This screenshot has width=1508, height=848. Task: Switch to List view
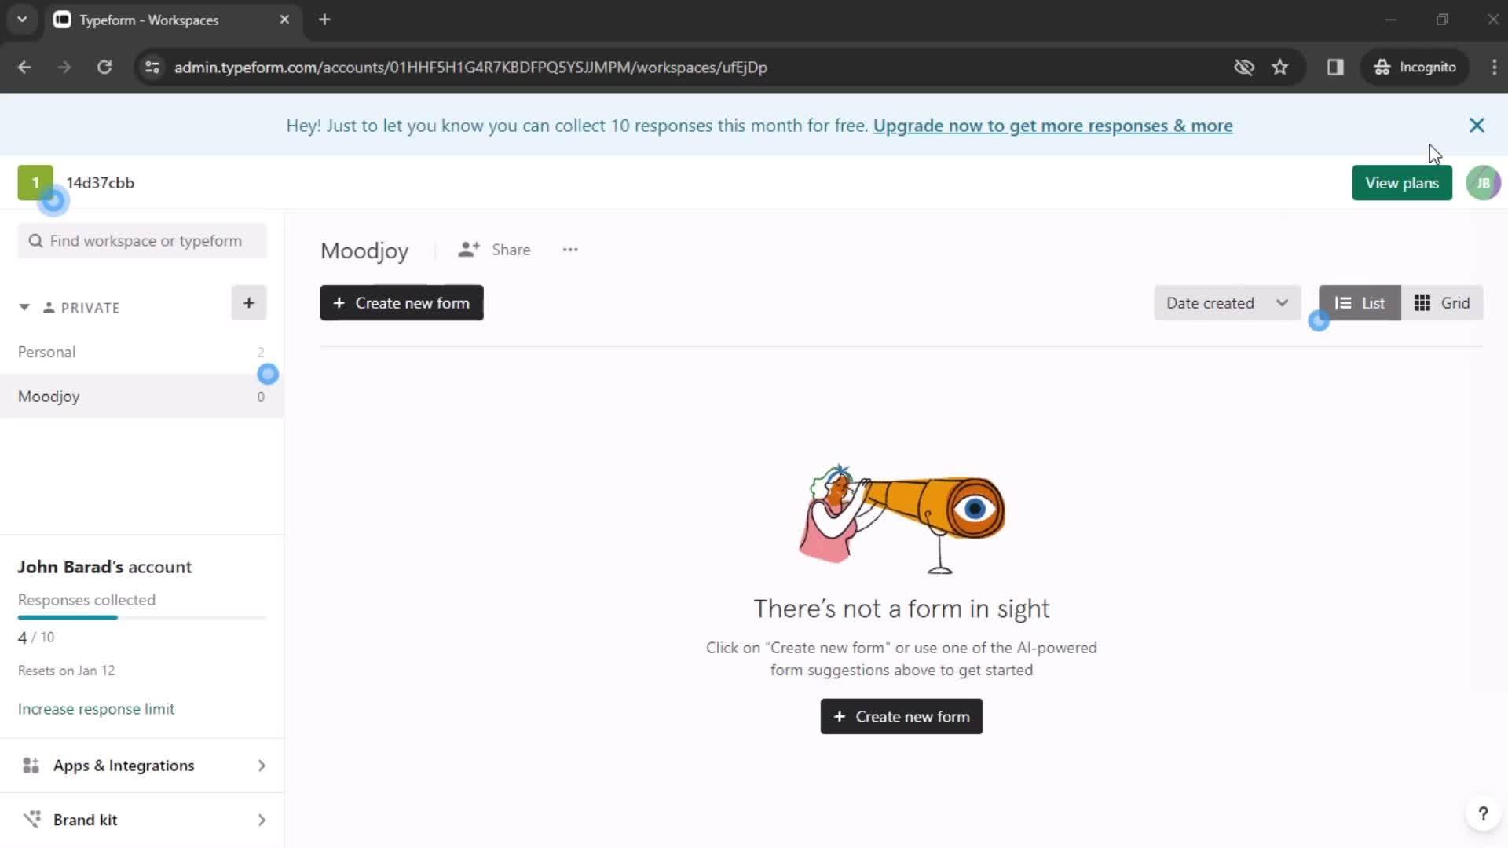[x=1360, y=302]
